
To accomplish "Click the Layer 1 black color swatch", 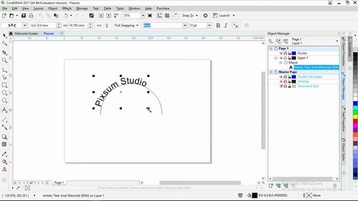I will click(x=294, y=58).
